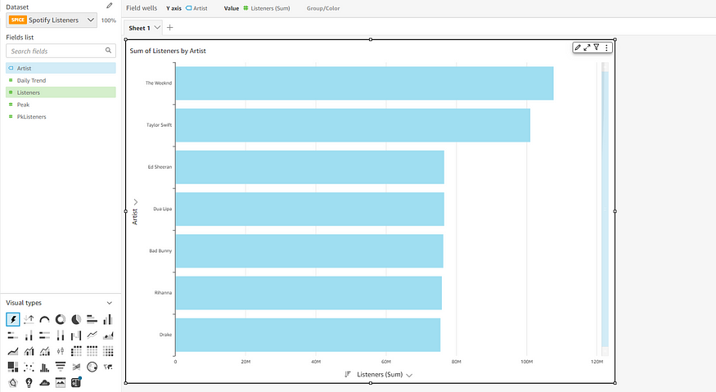Switch to the Sheet 1 tab
This screenshot has width=716, height=392.
(139, 28)
